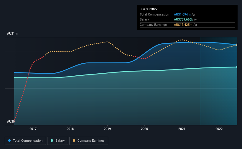This screenshot has width=242, height=149.
Task: Toggle the Salary legend button
Action: tap(57, 141)
